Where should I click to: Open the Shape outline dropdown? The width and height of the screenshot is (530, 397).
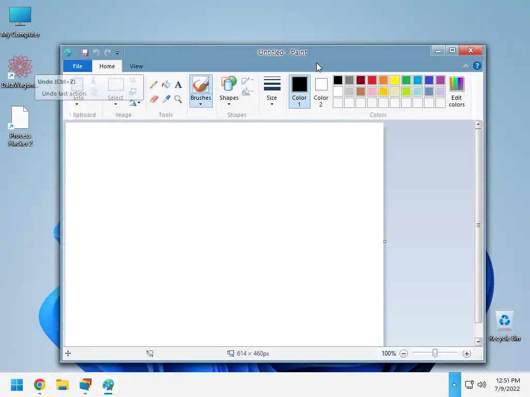tap(247, 80)
